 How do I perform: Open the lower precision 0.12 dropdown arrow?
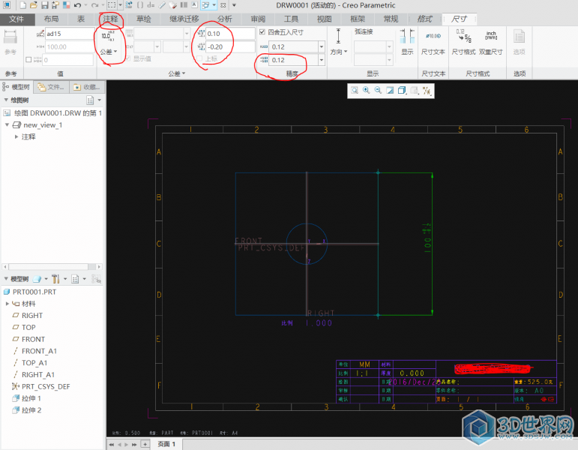[322, 60]
